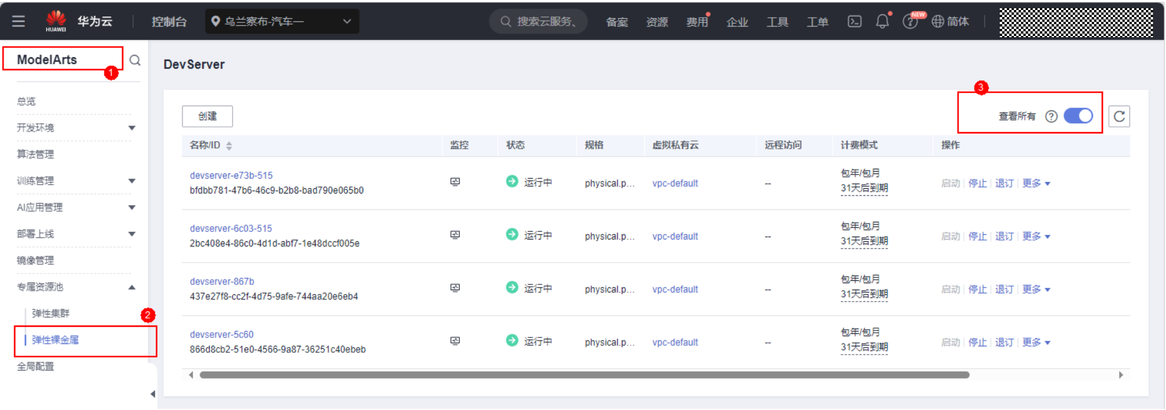Click the running status icon for devserver-5c60
The height and width of the screenshot is (410, 1166).
(x=512, y=340)
